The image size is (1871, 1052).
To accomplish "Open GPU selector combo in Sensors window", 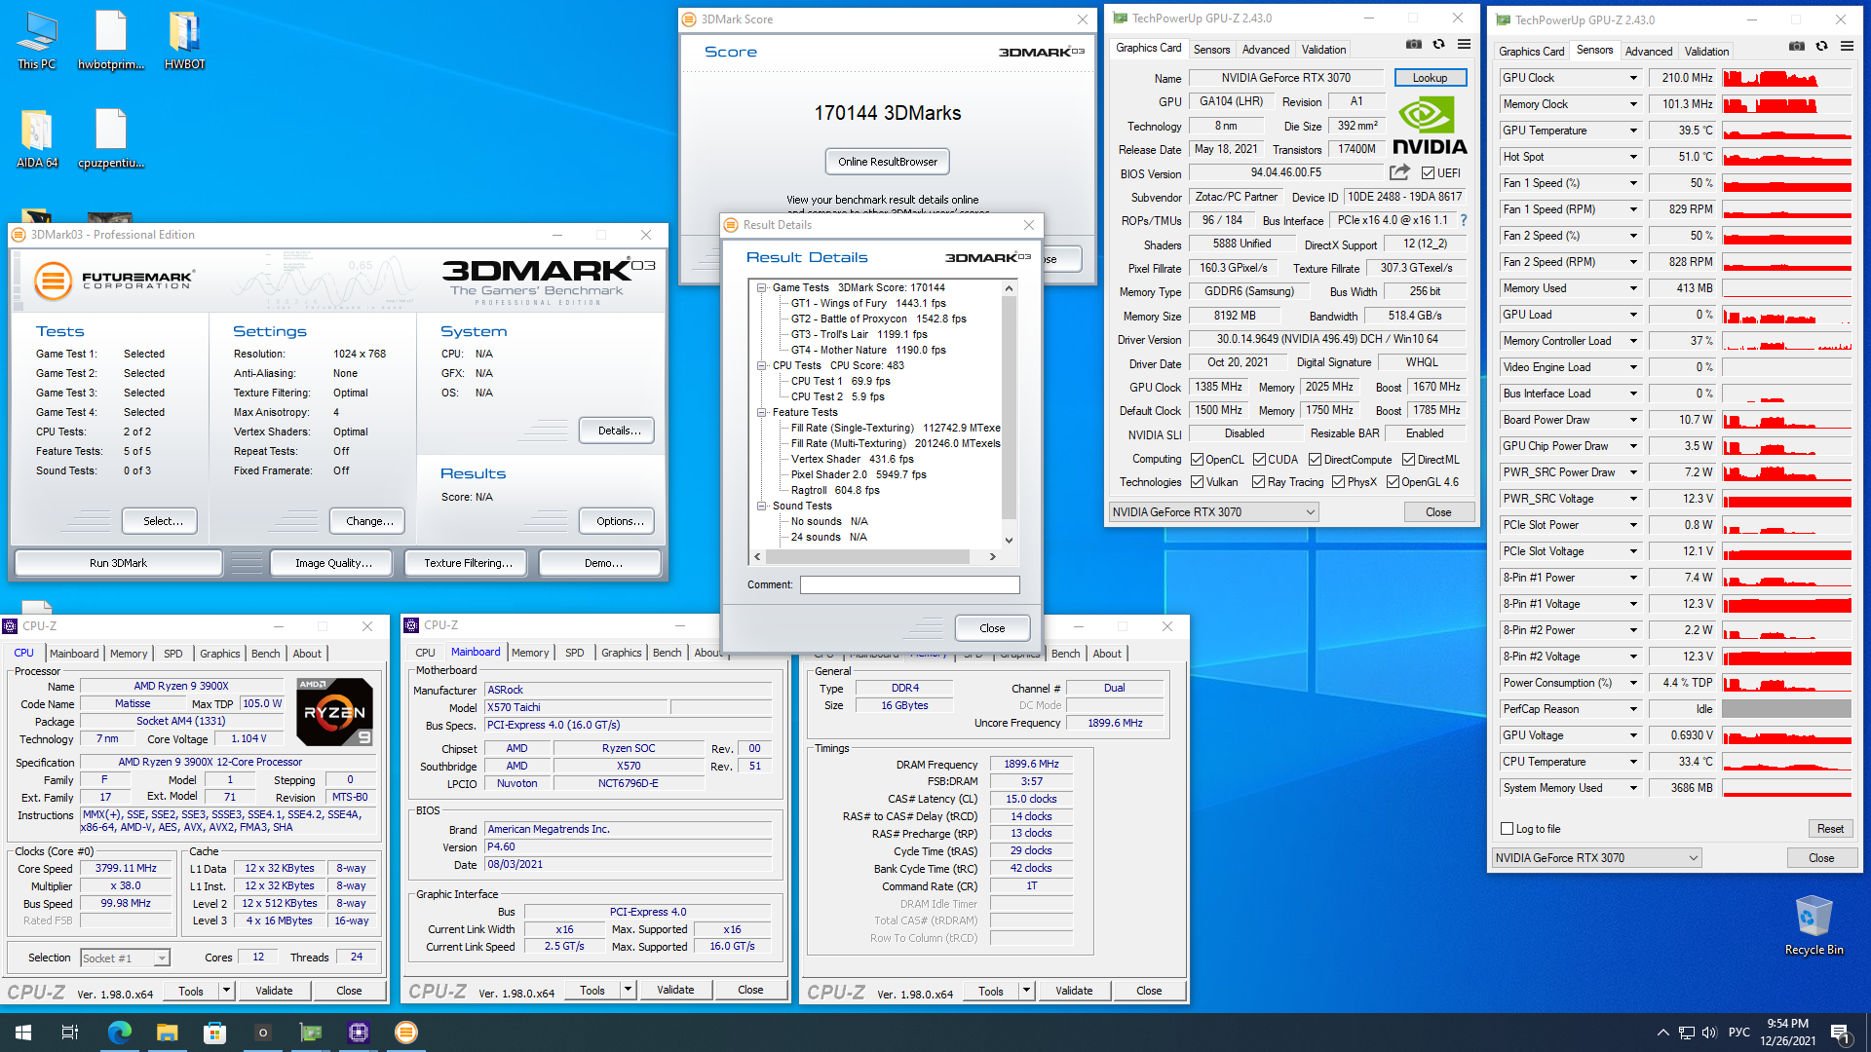I will coord(1597,858).
